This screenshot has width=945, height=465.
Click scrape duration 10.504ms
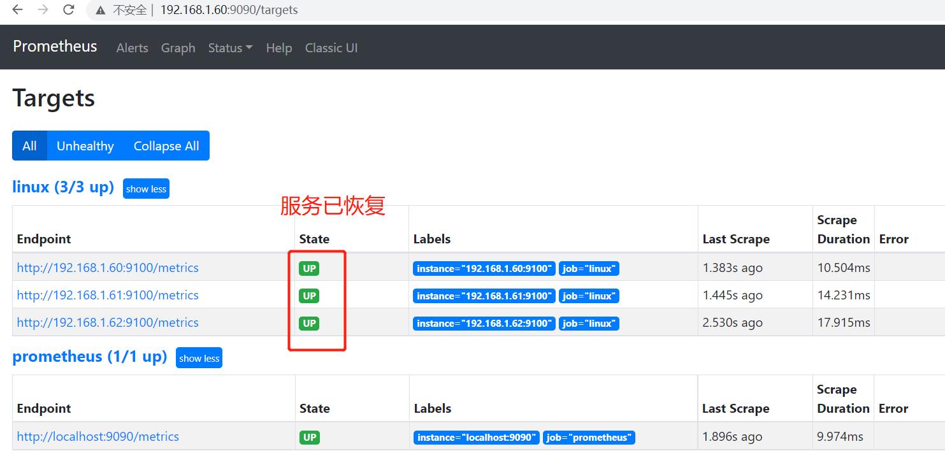click(x=844, y=268)
